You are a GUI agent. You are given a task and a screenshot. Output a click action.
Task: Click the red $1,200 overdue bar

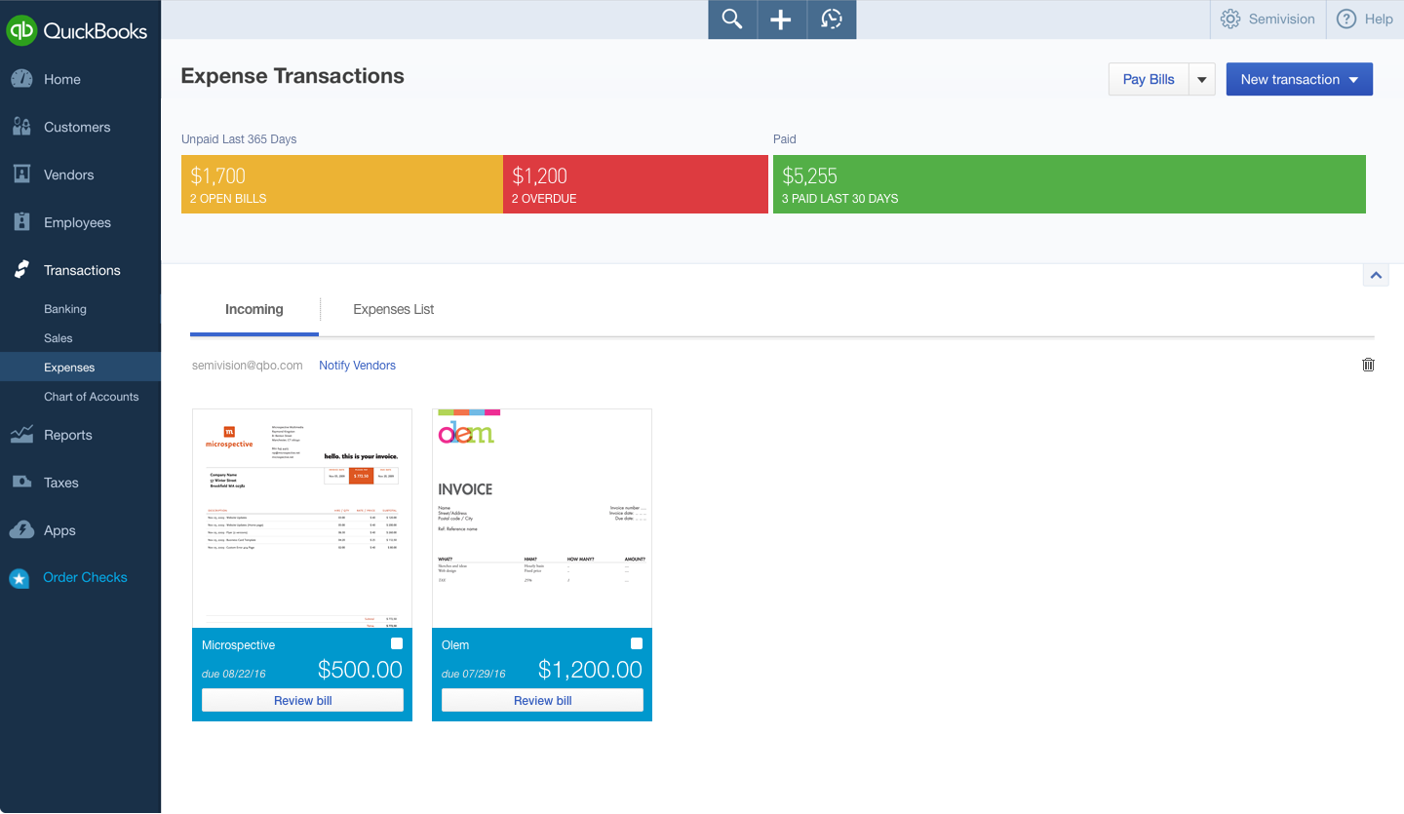coord(636,184)
